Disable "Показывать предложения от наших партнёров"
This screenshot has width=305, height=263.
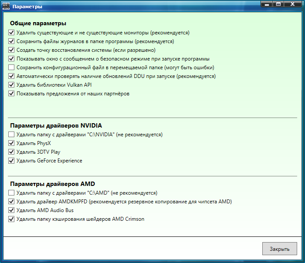[x=11, y=94]
